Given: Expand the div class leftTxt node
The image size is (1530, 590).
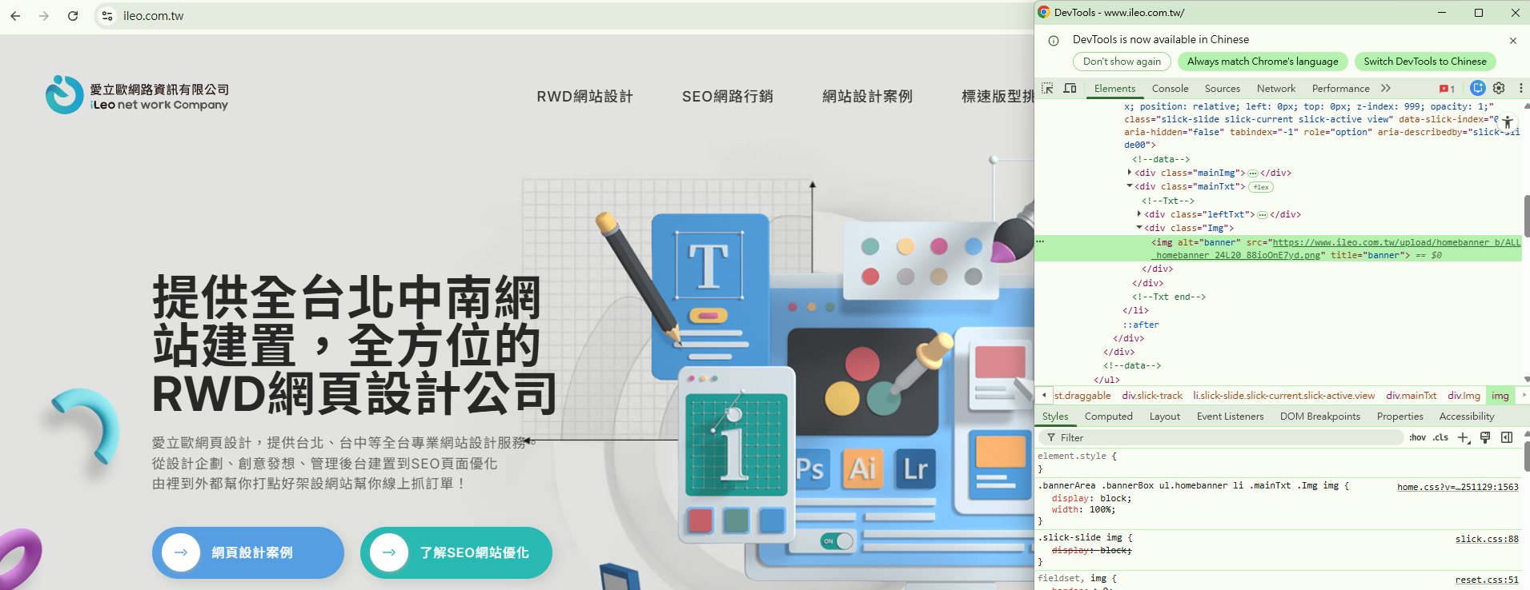Looking at the screenshot, I should tap(1139, 214).
